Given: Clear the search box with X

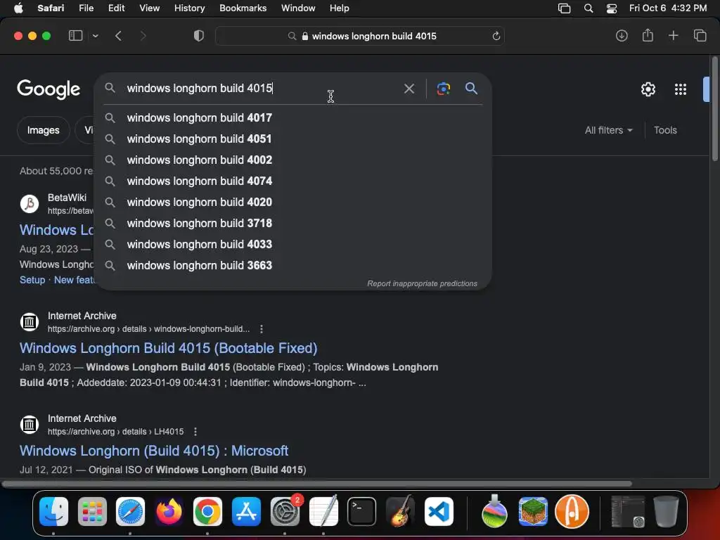Looking at the screenshot, I should click(409, 89).
